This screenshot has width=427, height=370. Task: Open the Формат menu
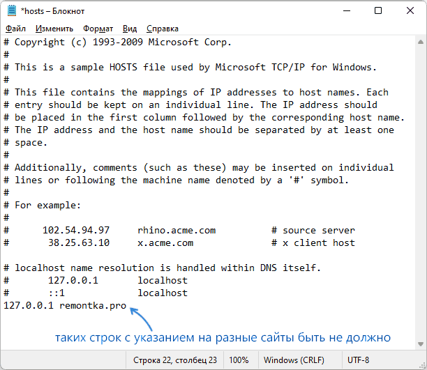(98, 29)
